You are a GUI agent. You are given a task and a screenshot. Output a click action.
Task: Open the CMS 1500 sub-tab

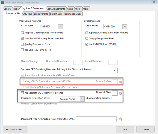coord(27,14)
